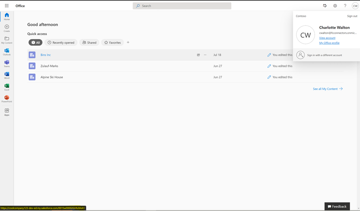Viewport: 360px width, 211px height.
Task: Launch PowerPoint from the sidebar
Action: point(7,99)
